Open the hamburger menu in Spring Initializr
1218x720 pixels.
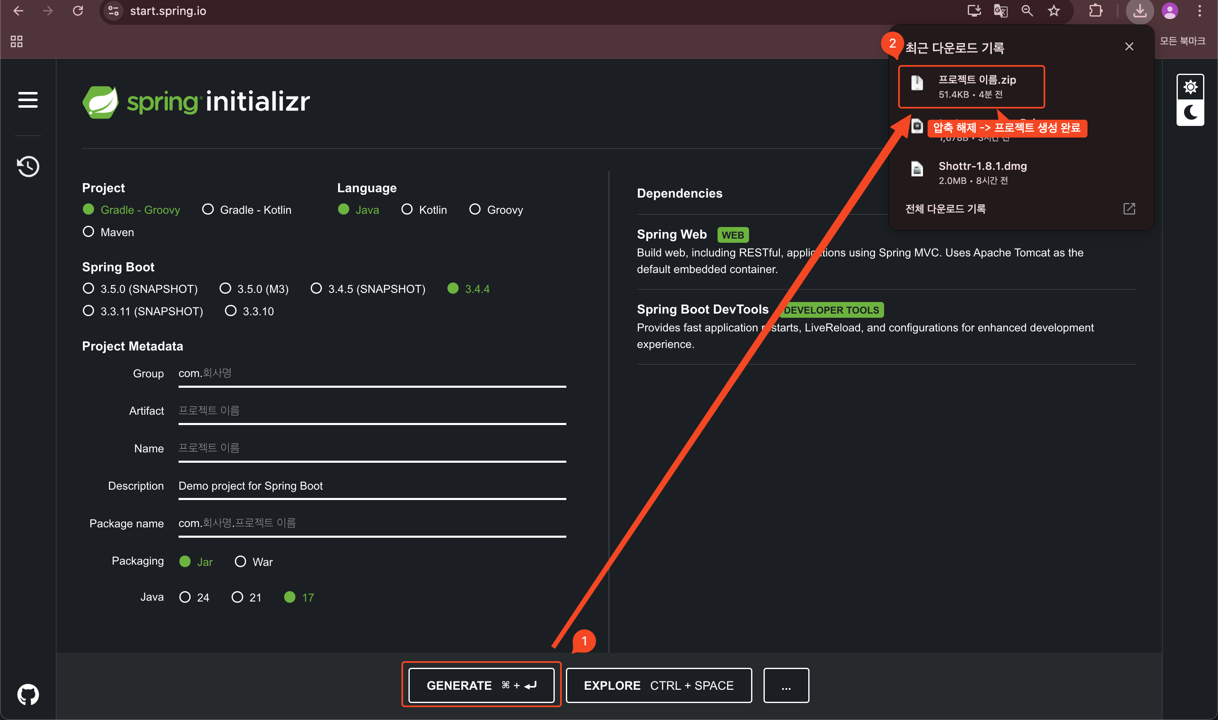pos(28,100)
